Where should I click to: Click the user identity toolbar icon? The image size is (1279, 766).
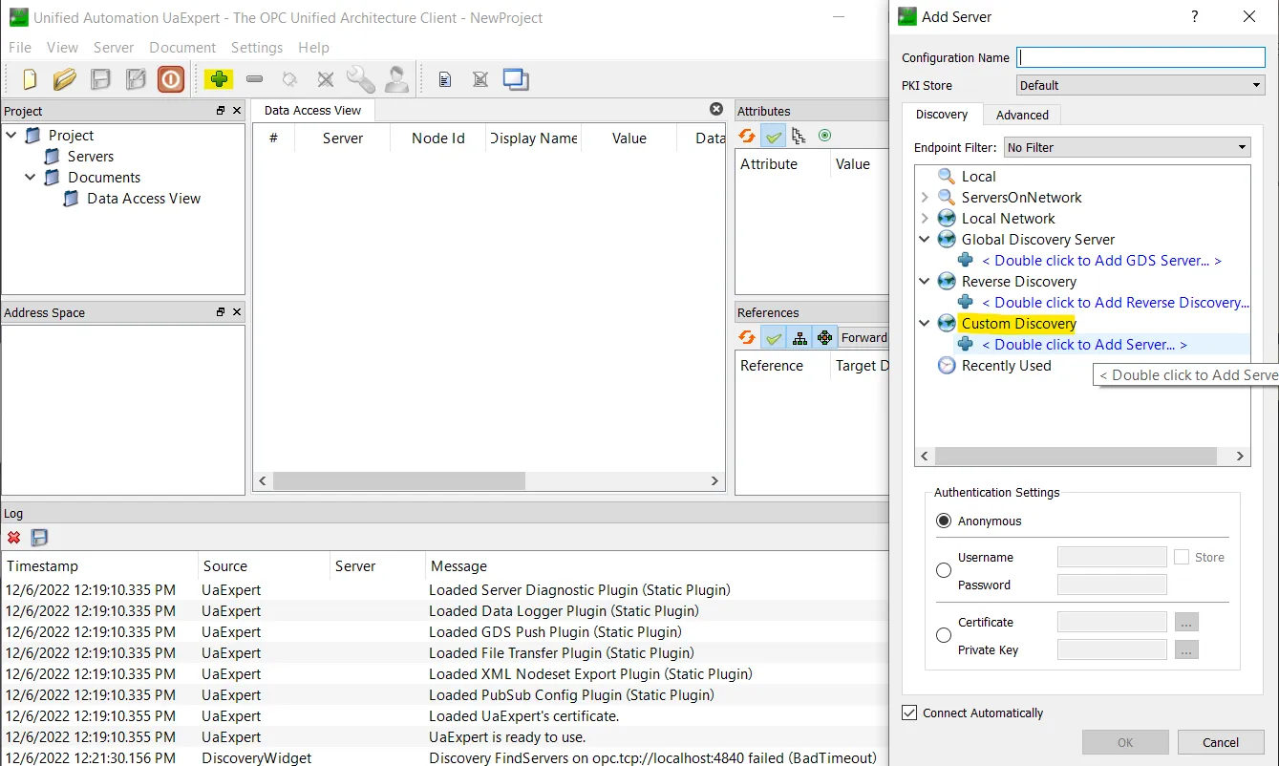[x=396, y=79]
